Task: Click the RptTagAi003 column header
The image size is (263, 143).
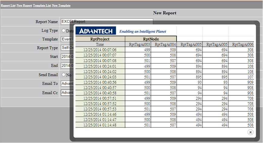Action: pos(138,44)
